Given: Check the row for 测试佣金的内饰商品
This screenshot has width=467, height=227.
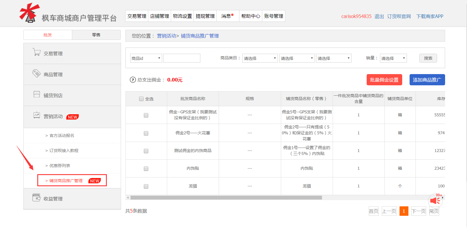Looking at the screenshot, I should click(x=146, y=151).
